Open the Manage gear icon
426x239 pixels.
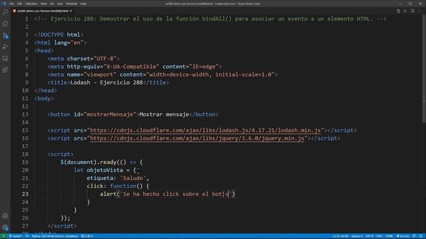(x=5, y=227)
